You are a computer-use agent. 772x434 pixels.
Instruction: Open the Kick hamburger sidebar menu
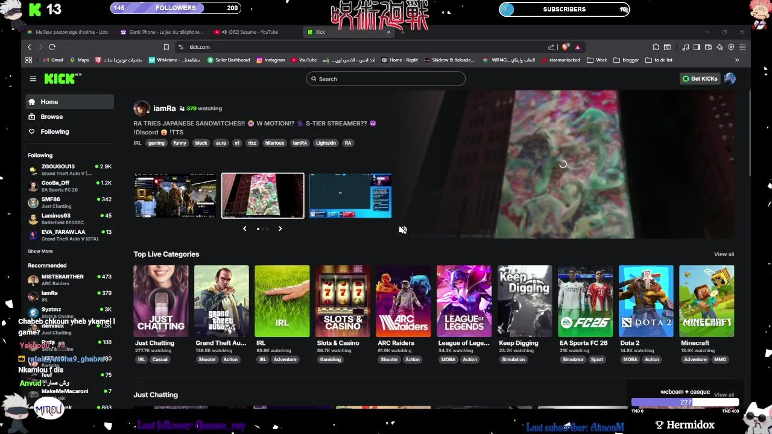[x=33, y=78]
